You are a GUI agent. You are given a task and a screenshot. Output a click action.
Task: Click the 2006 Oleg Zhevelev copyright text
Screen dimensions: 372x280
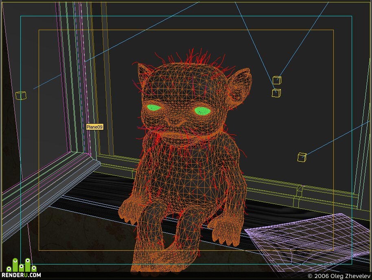[339, 276]
